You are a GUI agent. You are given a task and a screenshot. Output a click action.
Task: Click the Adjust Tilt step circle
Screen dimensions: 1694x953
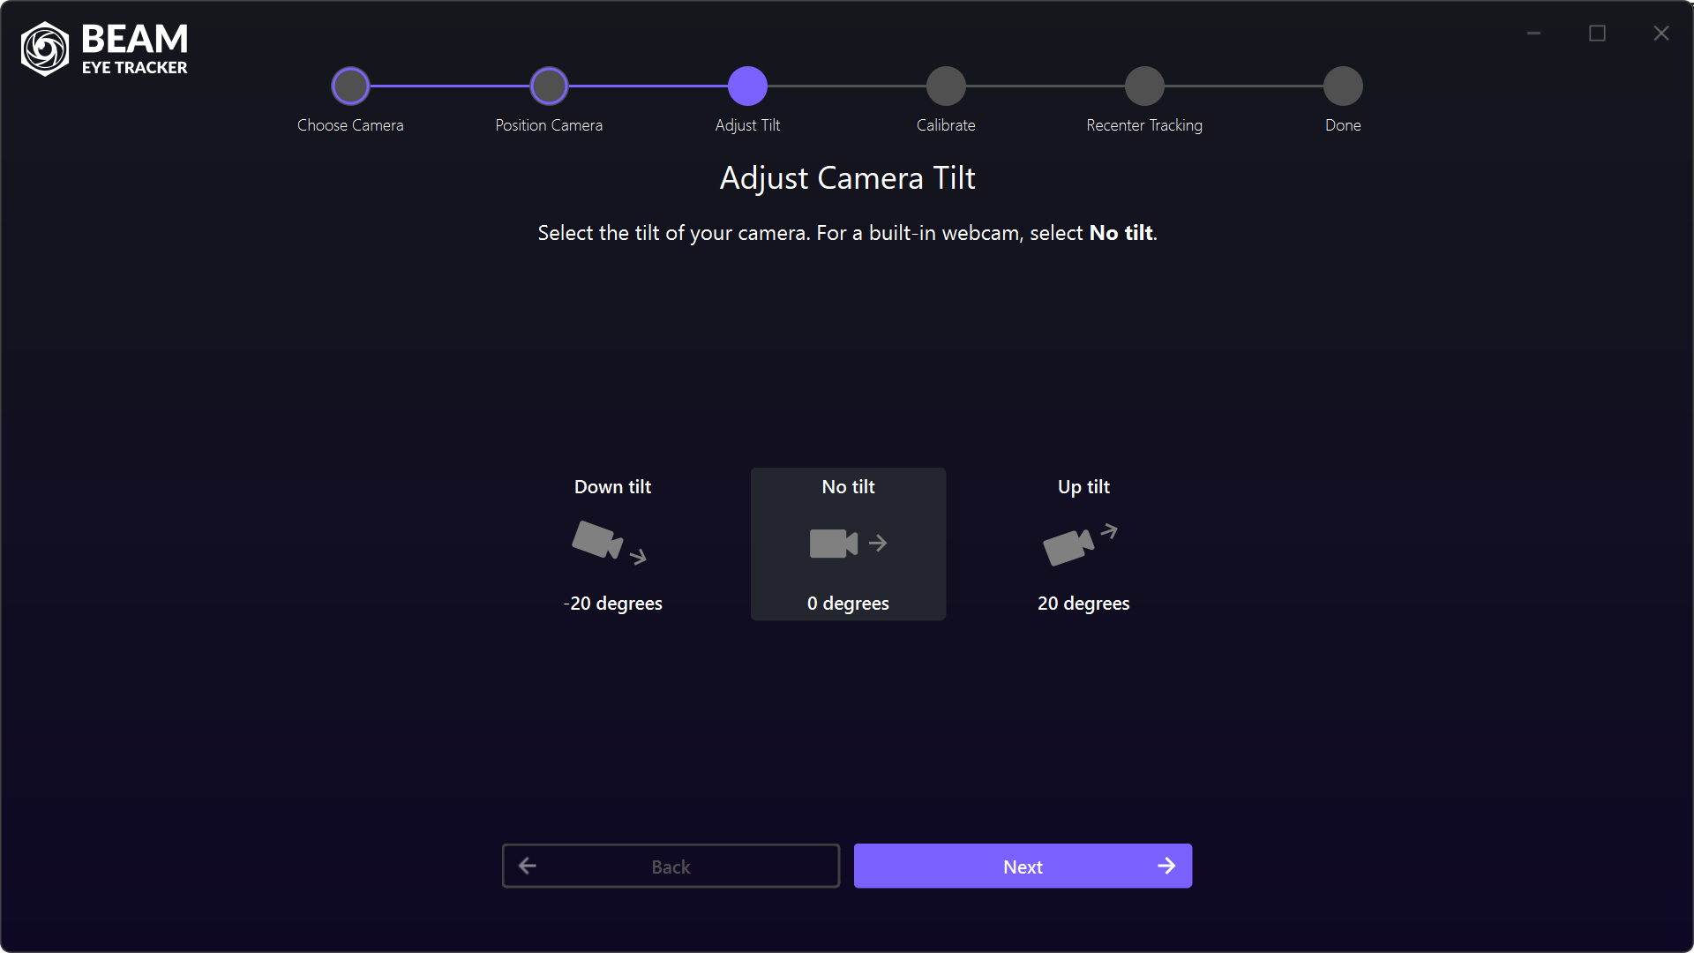point(747,86)
